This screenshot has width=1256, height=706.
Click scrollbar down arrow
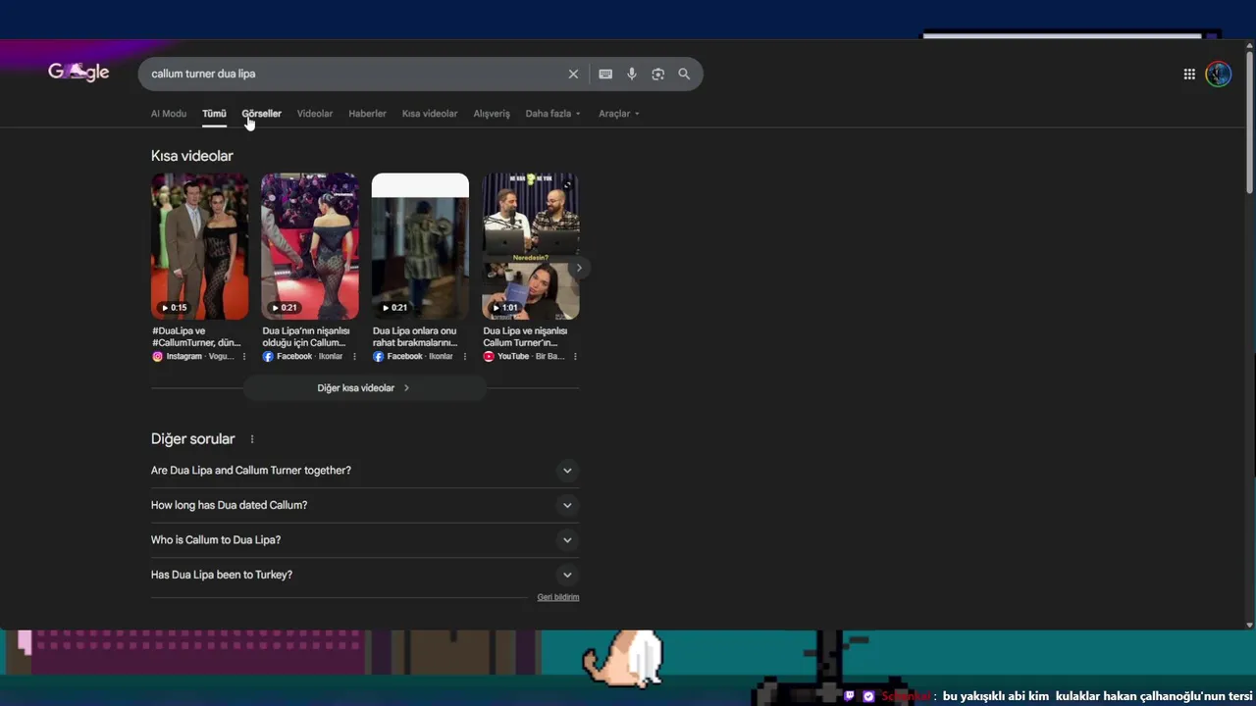click(1249, 625)
